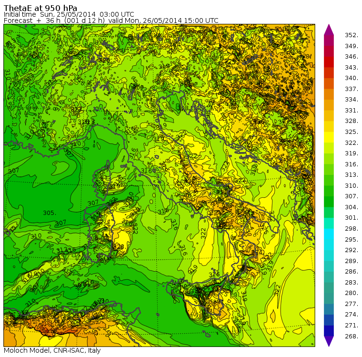Click the bright red colorbar band beside 346

click(x=329, y=62)
